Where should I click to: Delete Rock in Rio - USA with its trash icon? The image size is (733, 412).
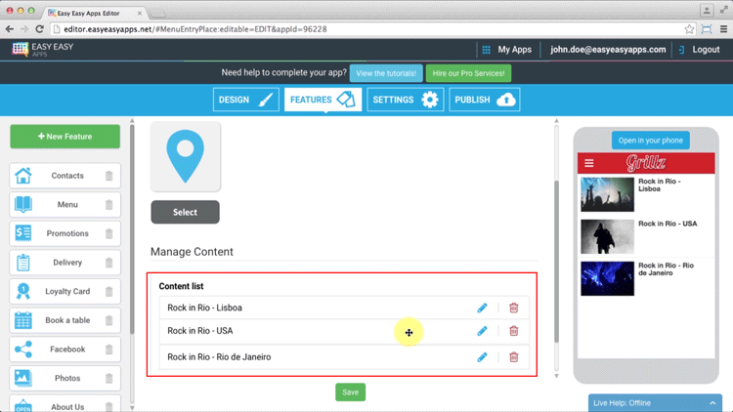tap(513, 331)
